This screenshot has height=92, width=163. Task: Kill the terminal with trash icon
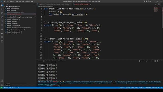[157, 61]
